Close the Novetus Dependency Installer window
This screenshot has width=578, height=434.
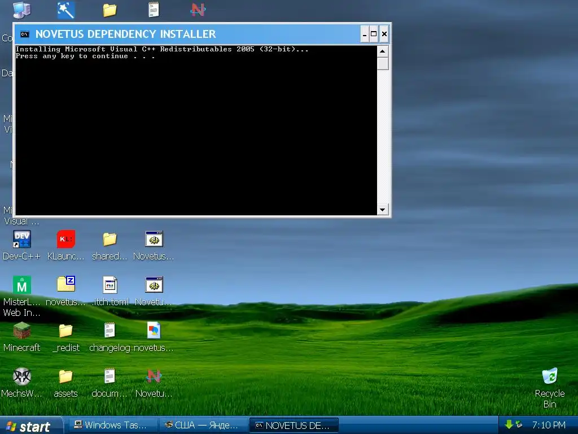pyautogui.click(x=384, y=34)
